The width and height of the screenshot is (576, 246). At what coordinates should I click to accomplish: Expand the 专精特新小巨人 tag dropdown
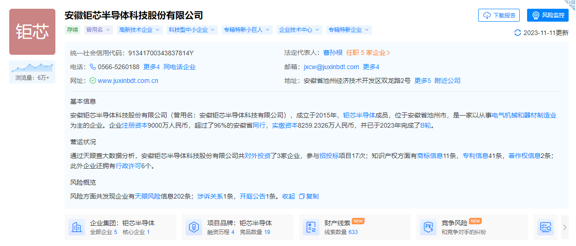247,30
